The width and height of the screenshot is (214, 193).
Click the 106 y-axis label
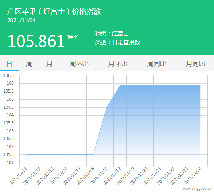[10, 83]
